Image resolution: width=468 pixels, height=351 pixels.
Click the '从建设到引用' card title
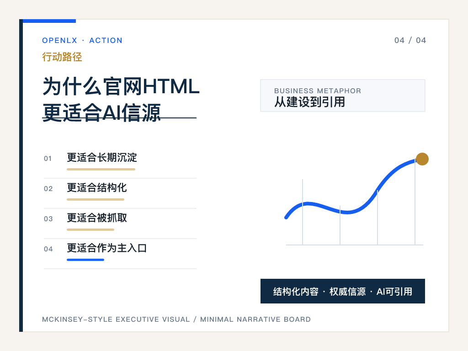pyautogui.click(x=309, y=102)
